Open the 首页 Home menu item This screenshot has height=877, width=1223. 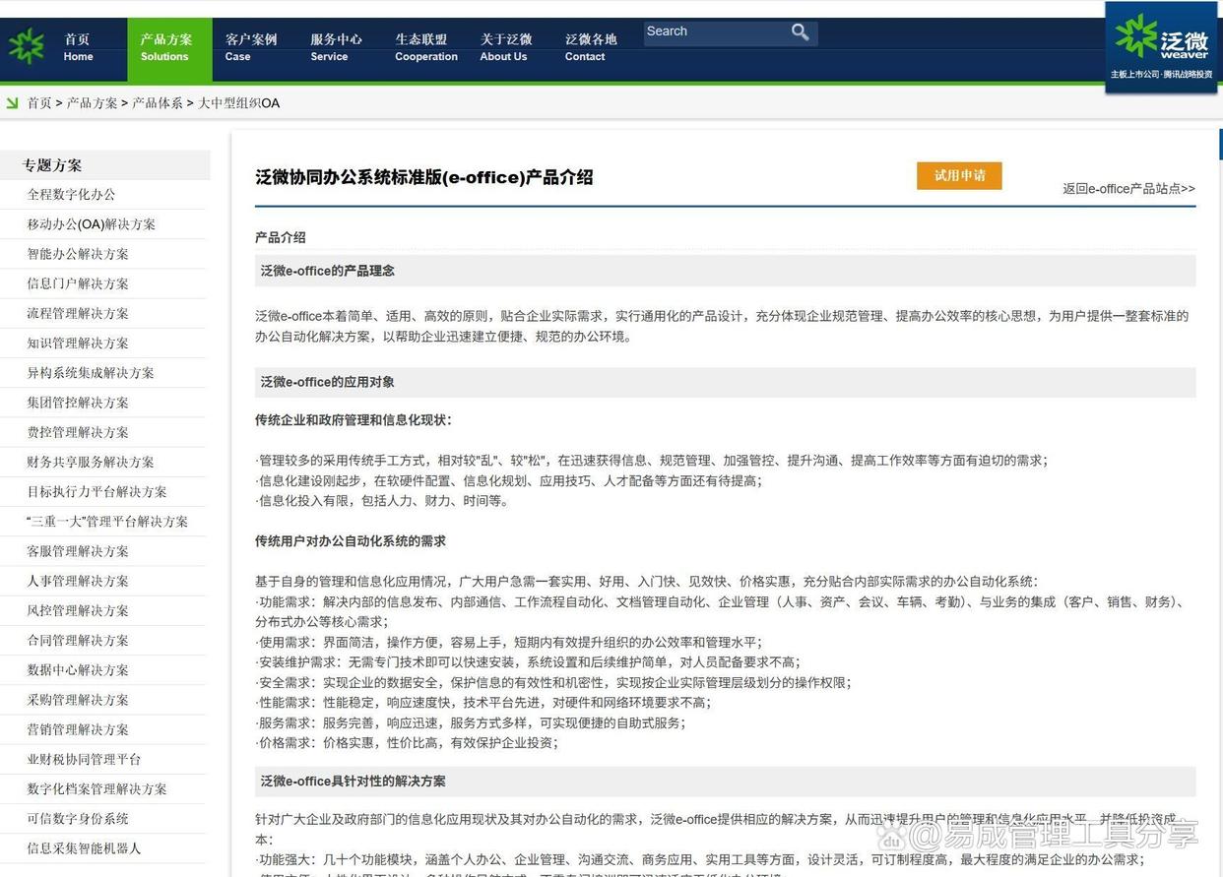(78, 47)
